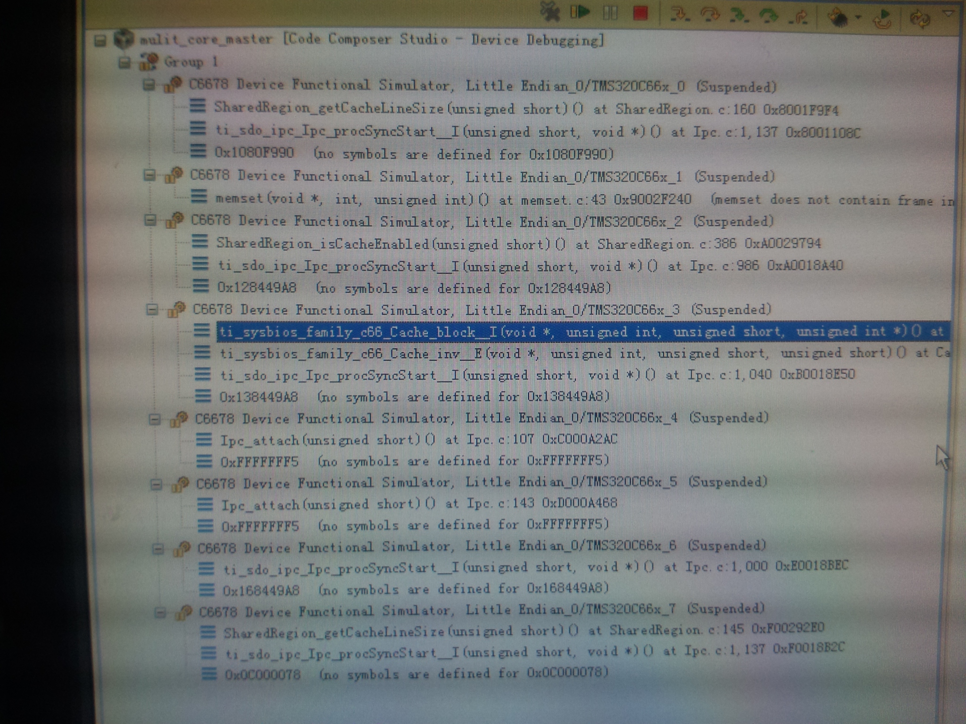Viewport: 966px width, 724px height.
Task: Click the CPU Reset icon
Action: tap(839, 18)
